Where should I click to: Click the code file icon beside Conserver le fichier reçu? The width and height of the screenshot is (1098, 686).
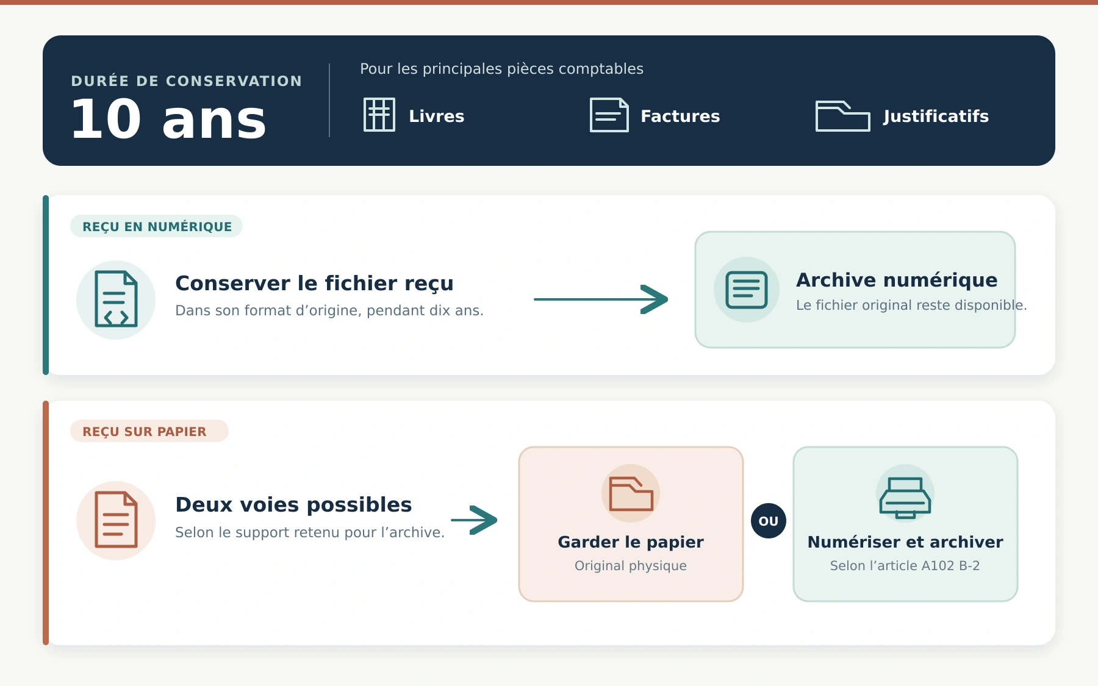[116, 299]
